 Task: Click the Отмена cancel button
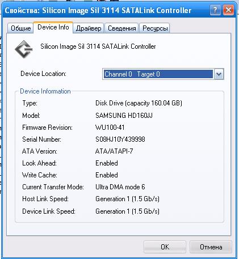click(211, 247)
